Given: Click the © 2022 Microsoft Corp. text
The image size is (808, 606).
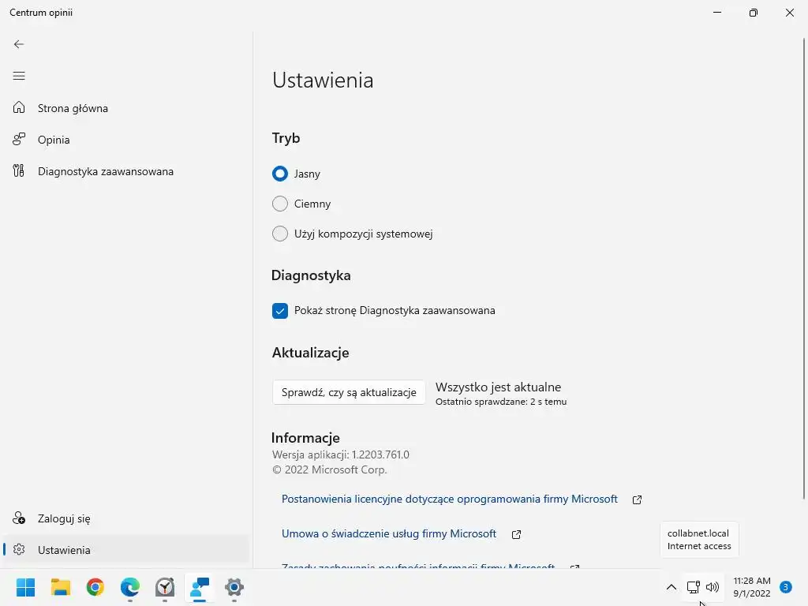Looking at the screenshot, I should [329, 469].
